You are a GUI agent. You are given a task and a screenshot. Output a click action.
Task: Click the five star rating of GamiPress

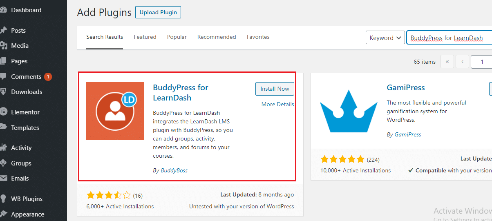(342, 159)
